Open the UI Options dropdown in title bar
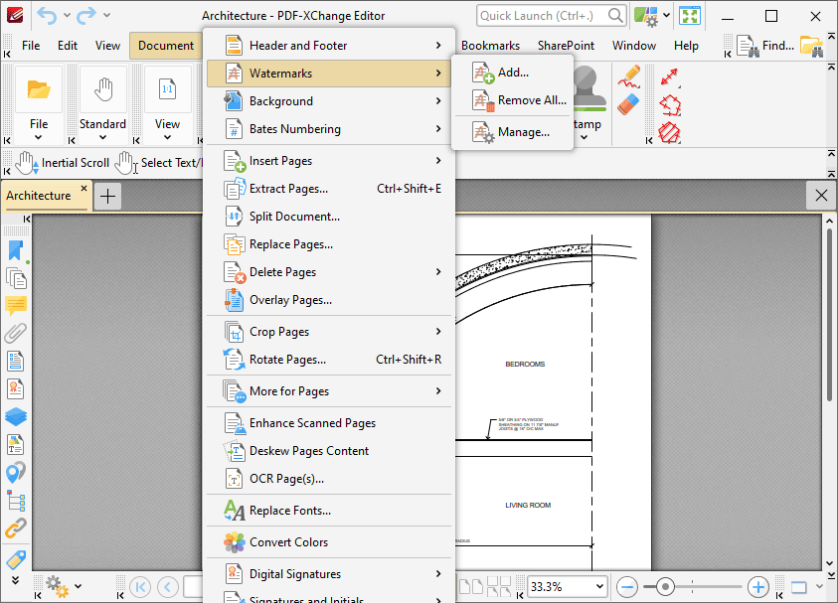Viewport: 838px width, 603px height. [x=666, y=15]
